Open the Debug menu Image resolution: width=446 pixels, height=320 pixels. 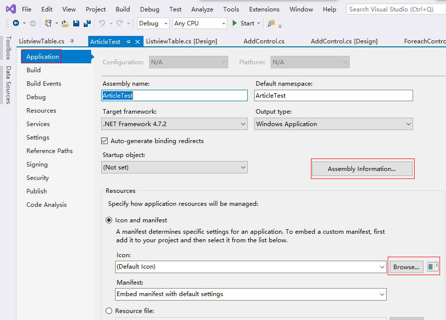coord(149,9)
